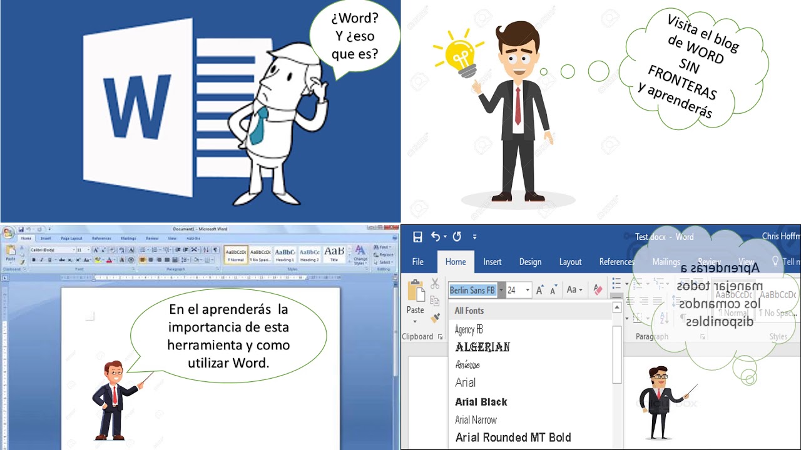The height and width of the screenshot is (450, 801).
Task: Click the Copy icon in Word 2016 clipboard group
Action: click(x=435, y=301)
